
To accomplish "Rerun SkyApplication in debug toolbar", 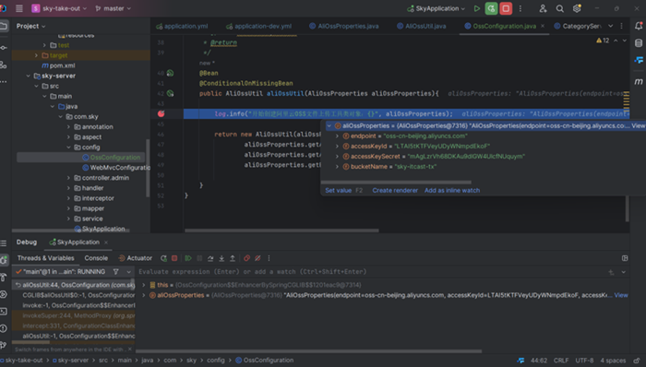I will pyautogui.click(x=163, y=258).
